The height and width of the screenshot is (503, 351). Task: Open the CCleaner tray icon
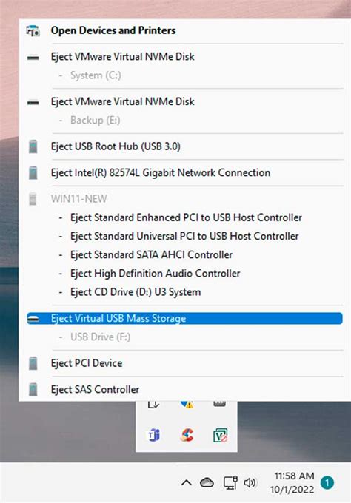click(x=187, y=435)
